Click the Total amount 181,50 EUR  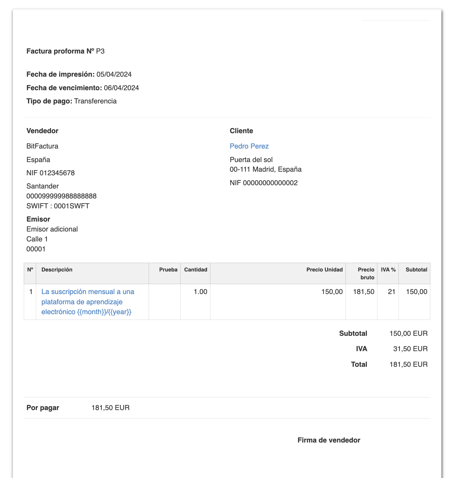408,364
